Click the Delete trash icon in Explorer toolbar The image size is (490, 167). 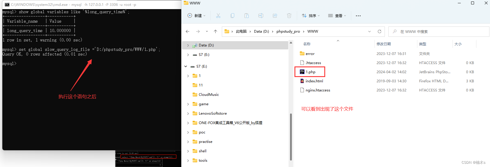[x=289, y=16]
